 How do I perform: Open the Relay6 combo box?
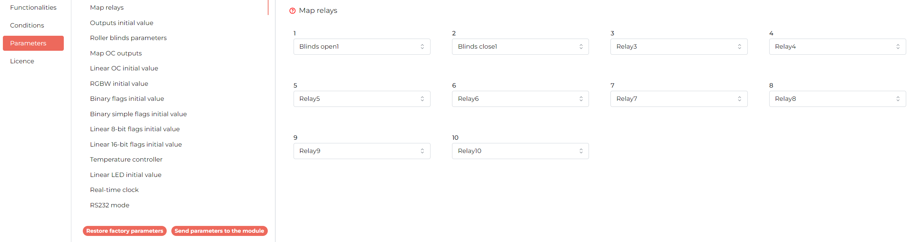(520, 99)
